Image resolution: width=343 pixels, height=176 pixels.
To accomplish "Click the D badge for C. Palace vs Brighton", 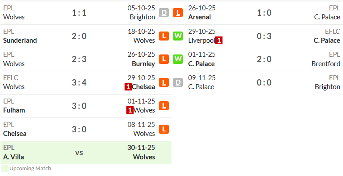I will (178, 82).
